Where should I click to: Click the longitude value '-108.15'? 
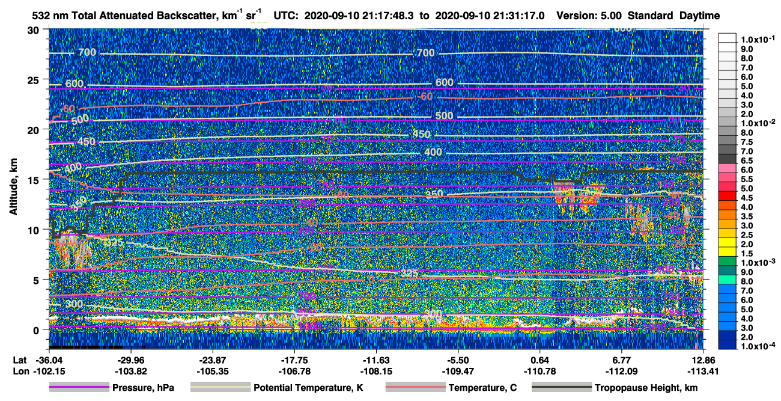tap(376, 370)
